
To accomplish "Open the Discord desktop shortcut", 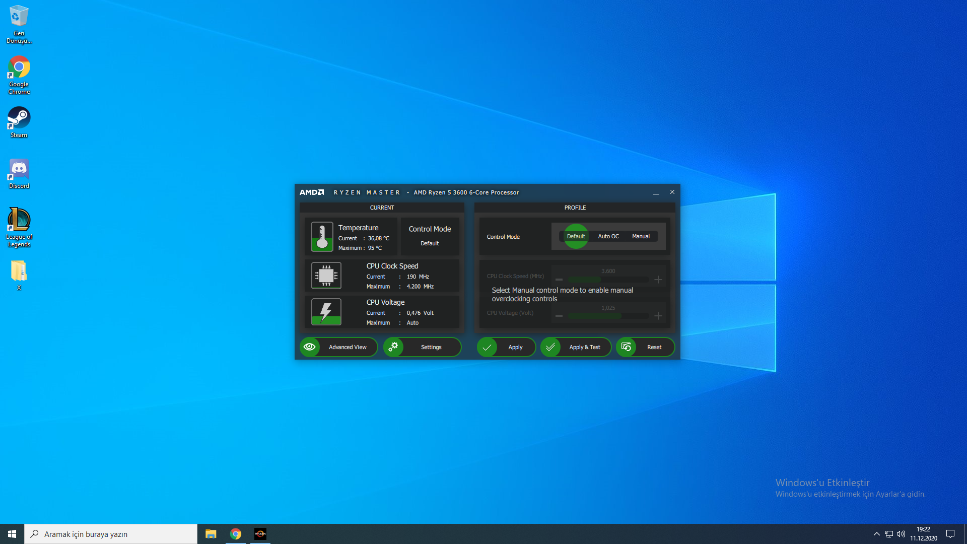I will 19,173.
